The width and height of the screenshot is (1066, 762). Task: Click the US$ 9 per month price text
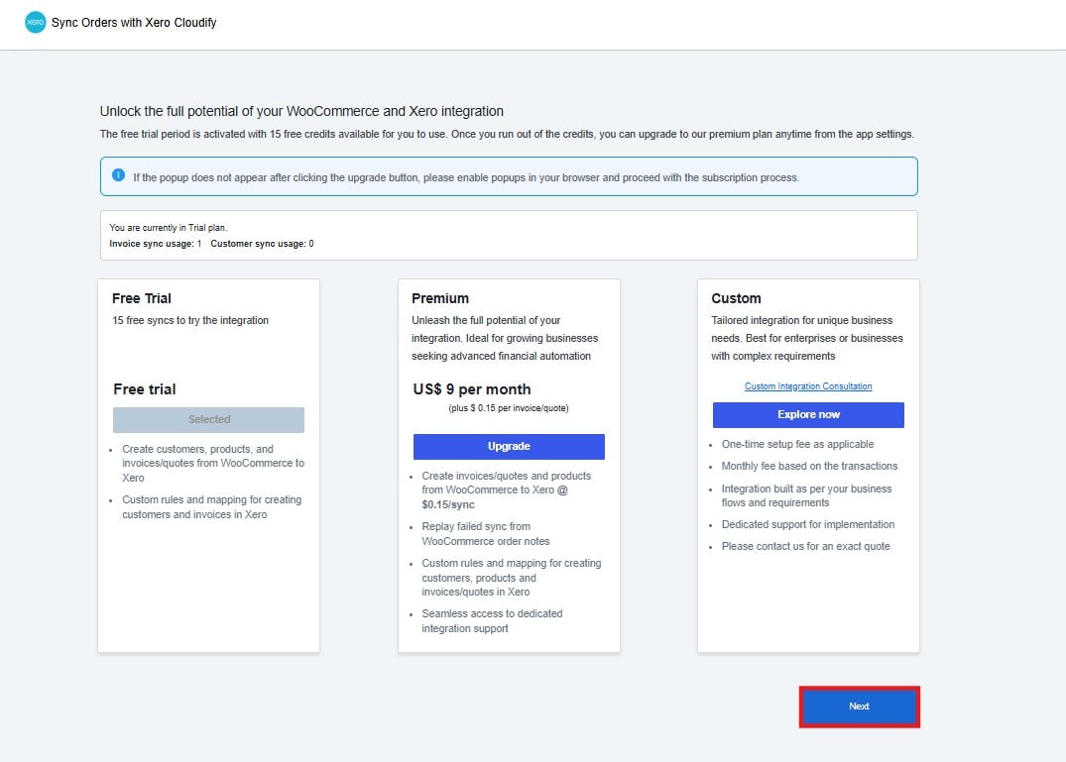(472, 389)
